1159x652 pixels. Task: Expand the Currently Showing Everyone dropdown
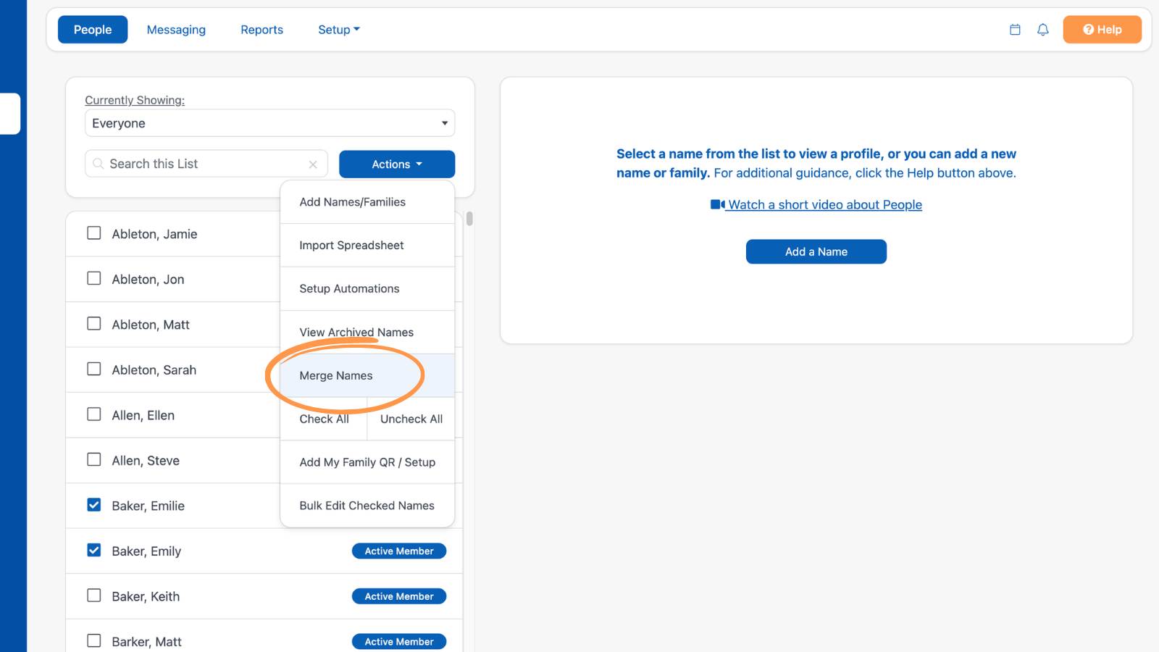[269, 123]
